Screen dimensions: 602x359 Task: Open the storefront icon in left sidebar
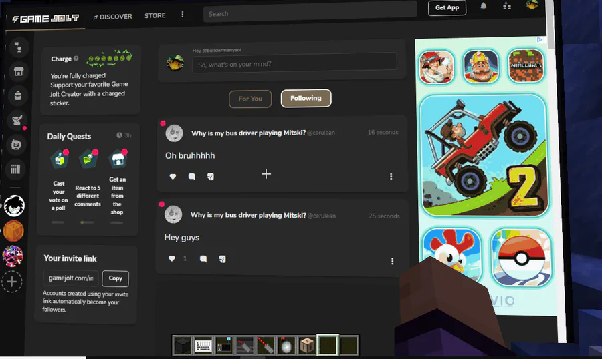click(19, 71)
